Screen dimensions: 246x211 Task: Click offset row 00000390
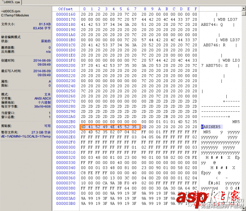[x=66, y=193]
